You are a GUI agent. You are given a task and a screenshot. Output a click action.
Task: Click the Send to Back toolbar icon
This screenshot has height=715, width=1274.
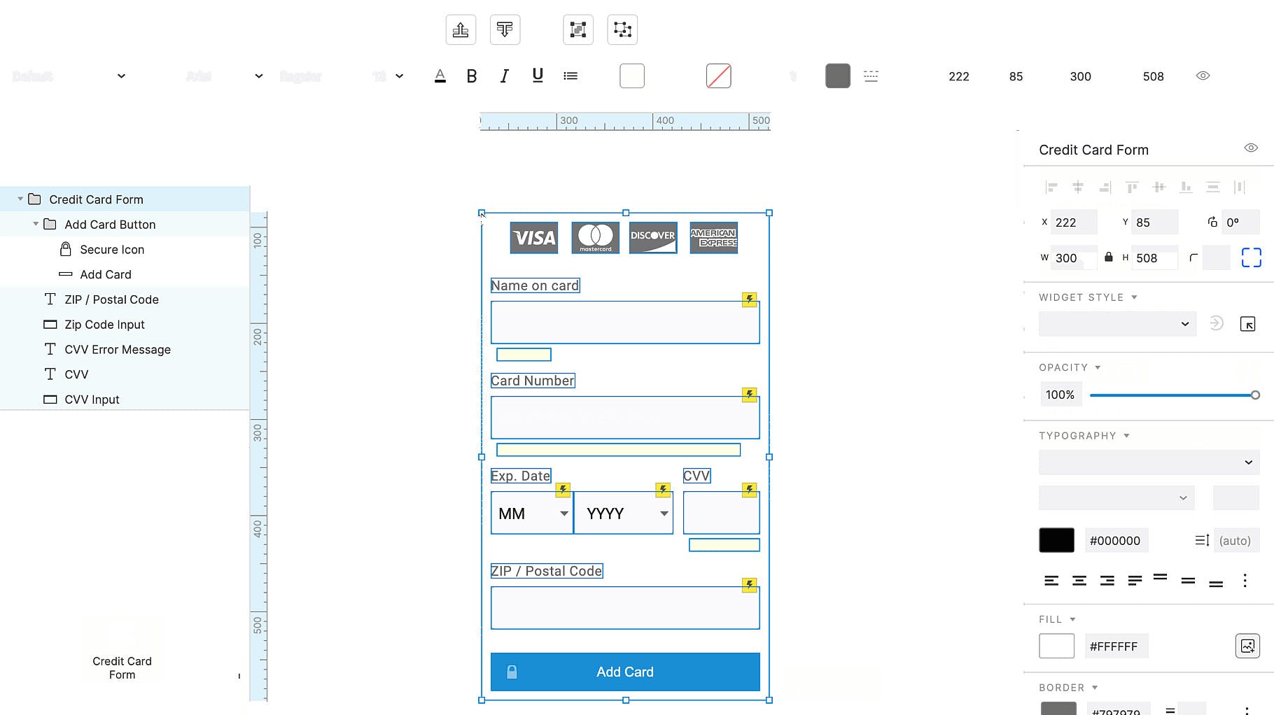[x=505, y=29]
